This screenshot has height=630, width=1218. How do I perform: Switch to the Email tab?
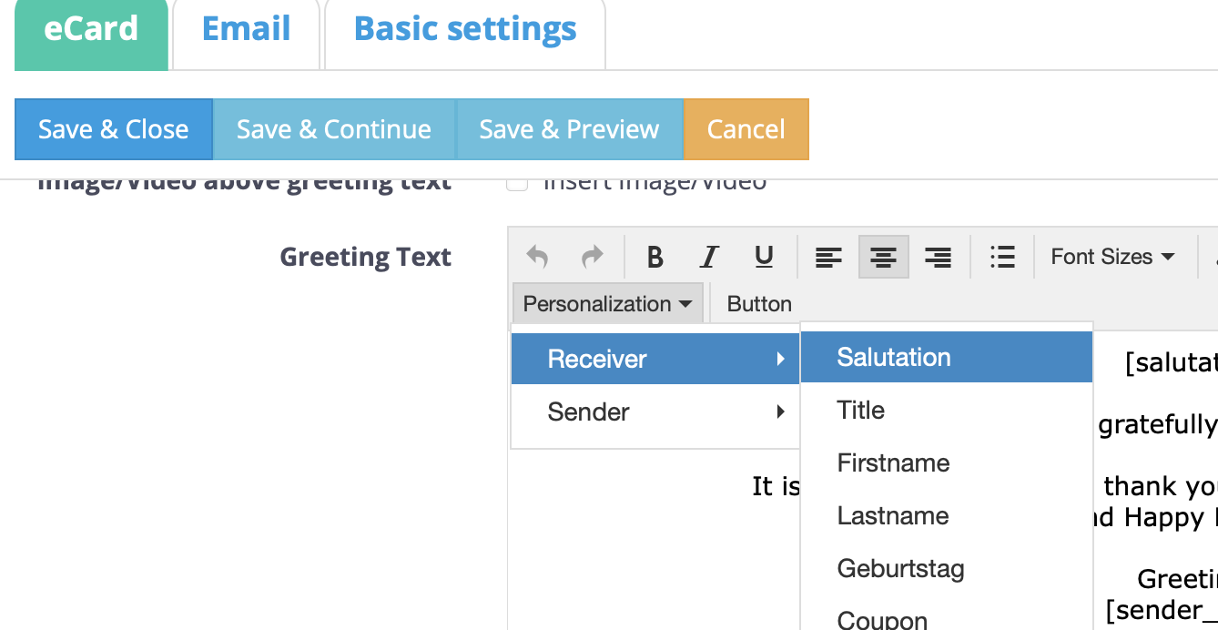[246, 29]
